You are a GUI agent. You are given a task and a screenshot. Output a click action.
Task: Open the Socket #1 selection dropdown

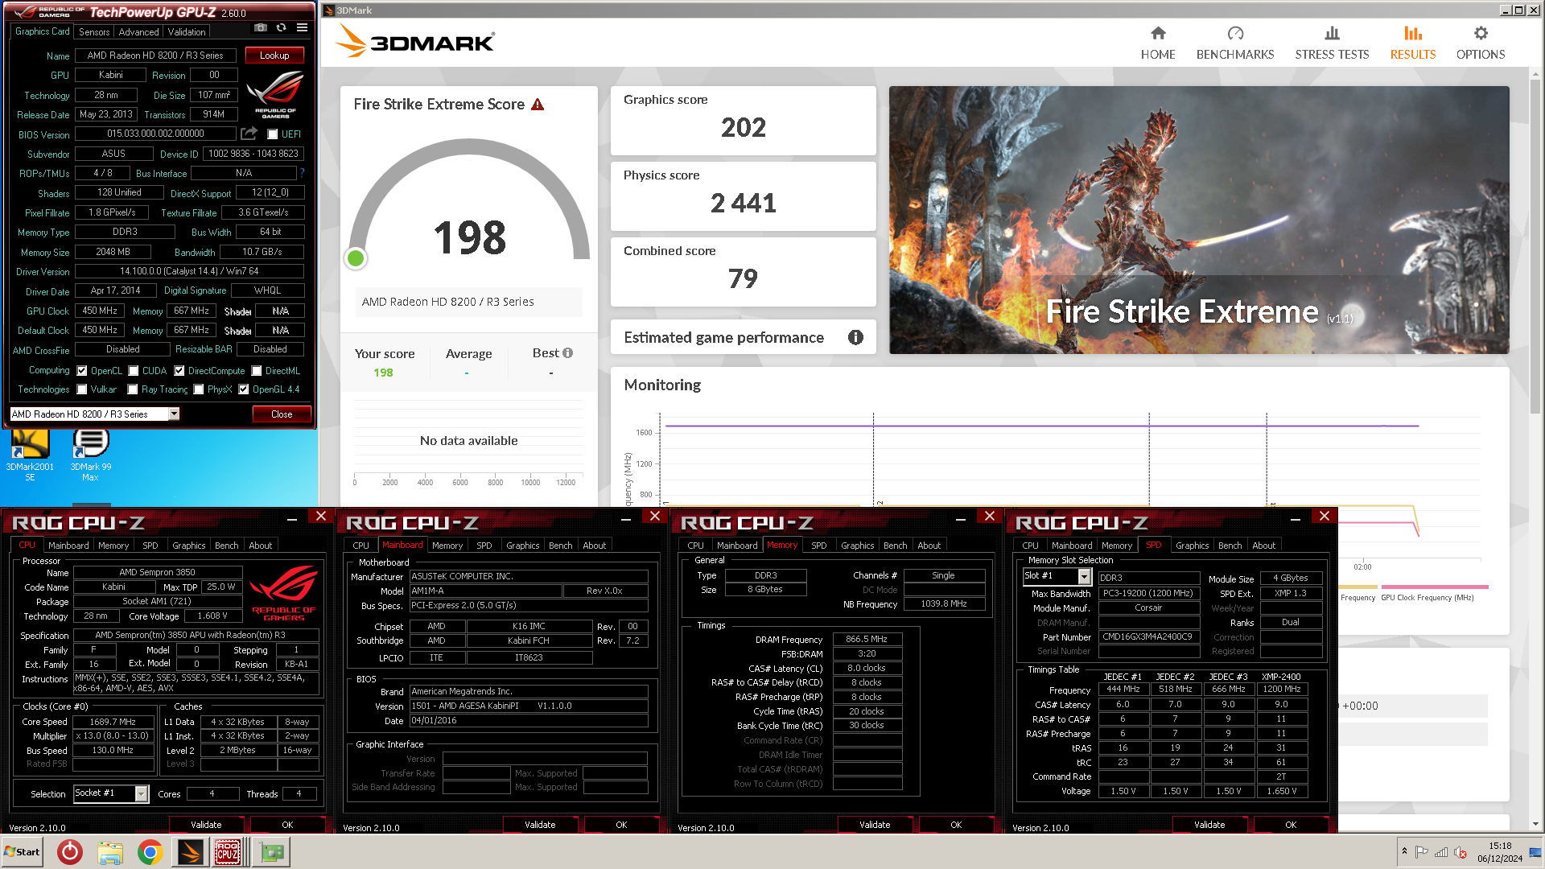[142, 793]
